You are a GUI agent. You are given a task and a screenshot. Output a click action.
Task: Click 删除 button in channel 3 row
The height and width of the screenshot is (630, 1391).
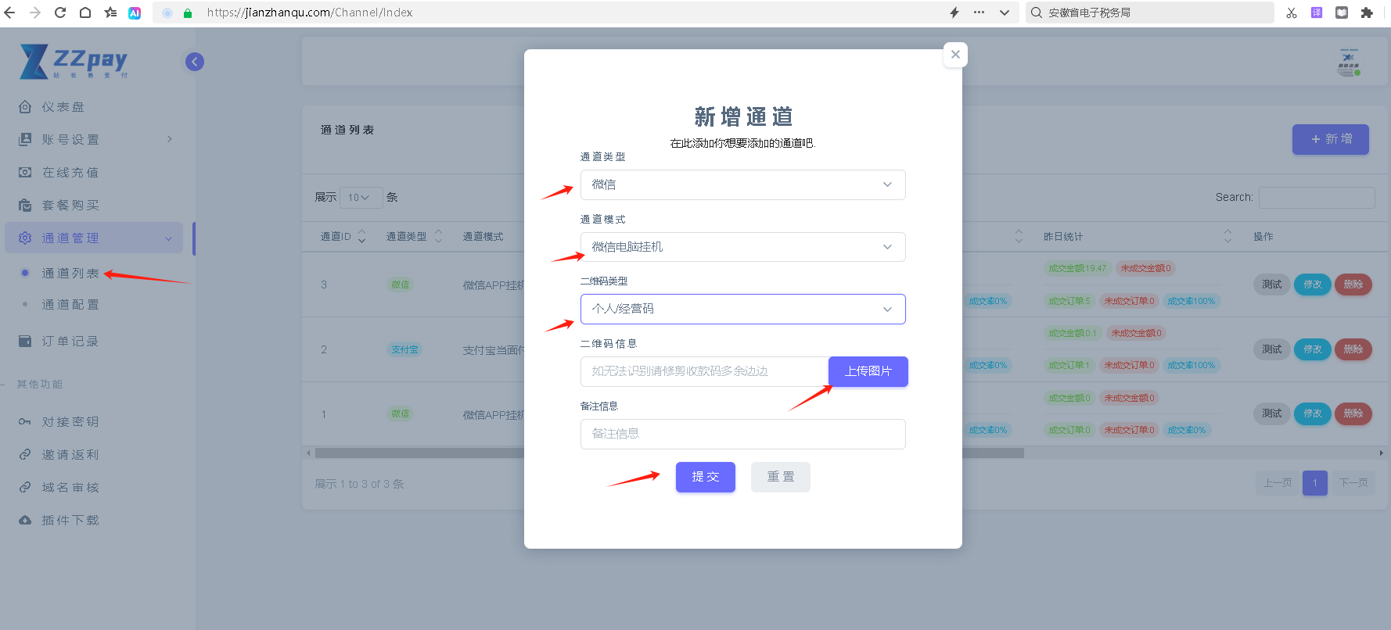point(1353,285)
